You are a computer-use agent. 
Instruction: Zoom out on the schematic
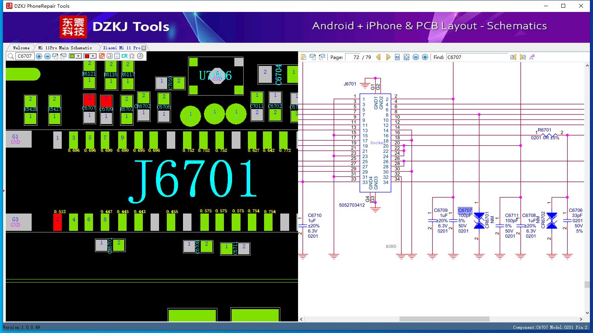tap(416, 57)
